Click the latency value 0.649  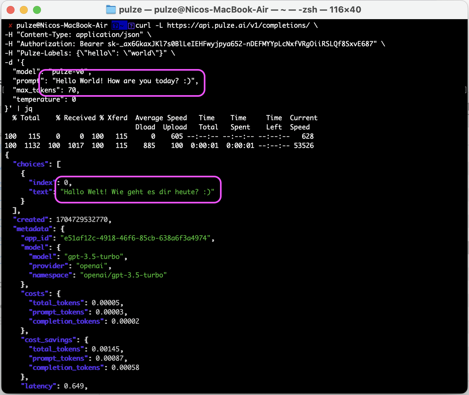click(74, 386)
